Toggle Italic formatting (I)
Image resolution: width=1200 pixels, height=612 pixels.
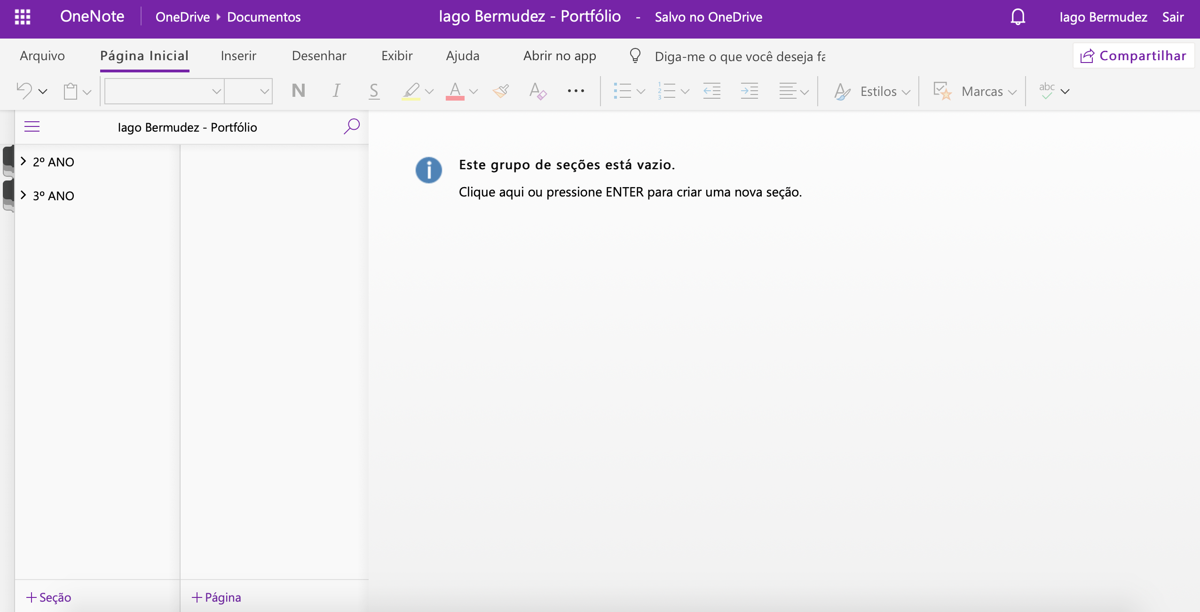(336, 91)
